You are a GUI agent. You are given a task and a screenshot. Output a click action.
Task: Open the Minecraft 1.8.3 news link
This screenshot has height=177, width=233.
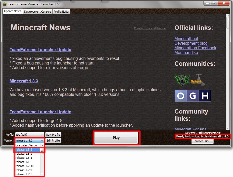coord(24,81)
